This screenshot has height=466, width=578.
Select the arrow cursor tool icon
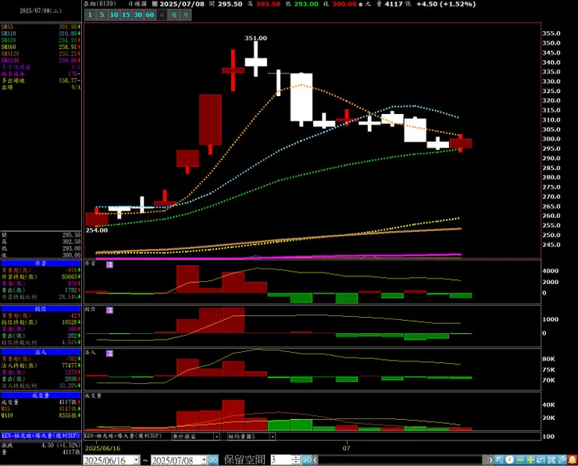point(499,460)
